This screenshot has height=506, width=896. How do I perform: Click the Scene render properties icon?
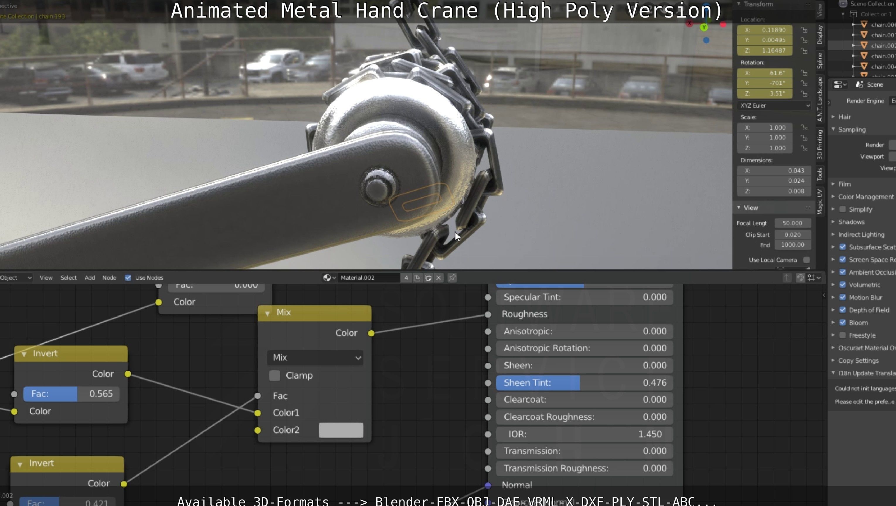click(x=859, y=85)
